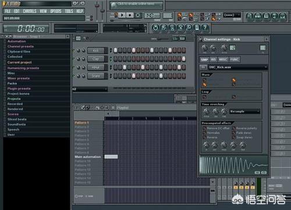Toggle the first step of the Kick row

(115, 51)
